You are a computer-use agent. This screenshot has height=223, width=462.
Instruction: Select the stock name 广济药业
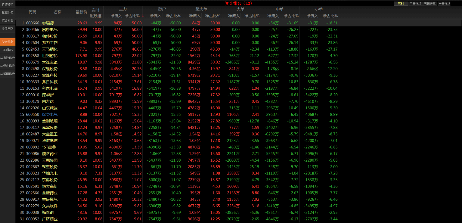pos(50,219)
